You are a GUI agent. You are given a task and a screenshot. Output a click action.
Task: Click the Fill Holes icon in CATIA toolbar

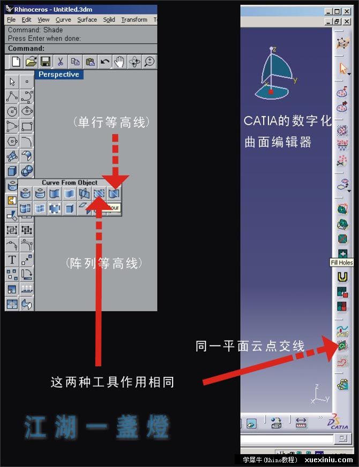pos(342,253)
